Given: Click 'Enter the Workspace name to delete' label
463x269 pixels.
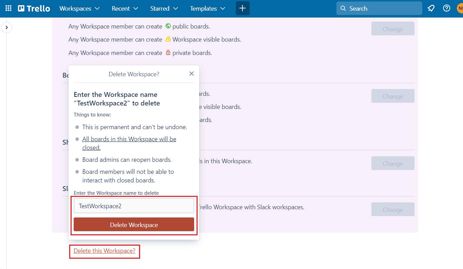Looking at the screenshot, I should [x=116, y=193].
